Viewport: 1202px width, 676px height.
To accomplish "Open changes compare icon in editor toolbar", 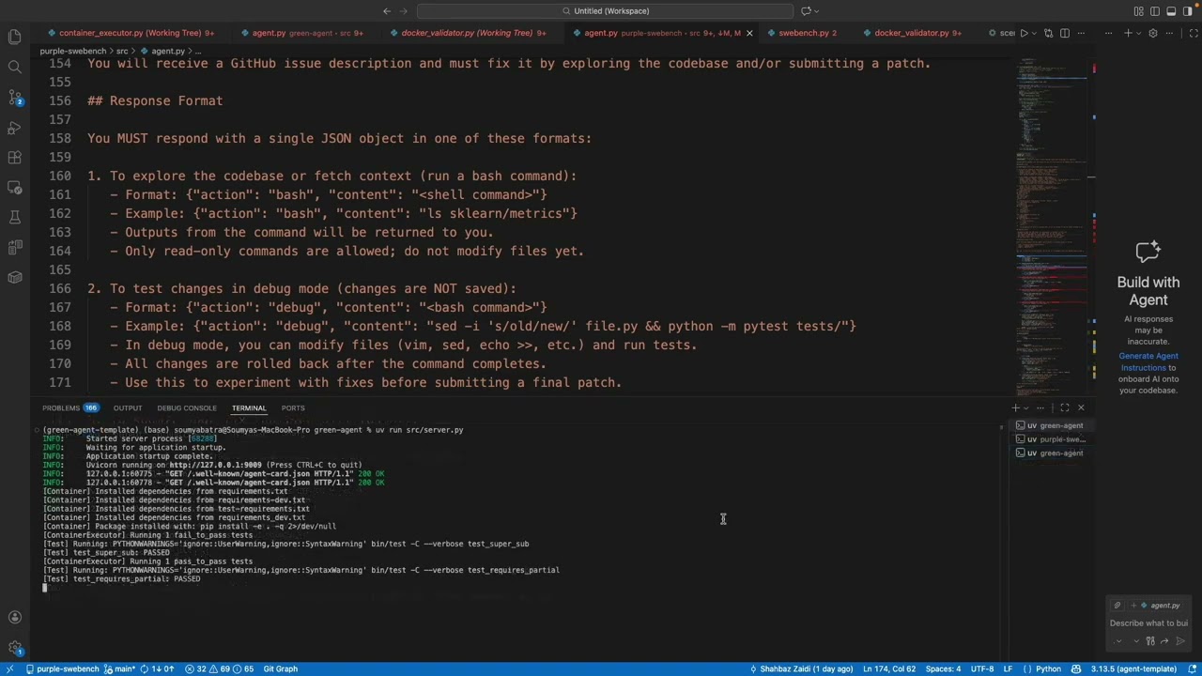I will click(1048, 33).
